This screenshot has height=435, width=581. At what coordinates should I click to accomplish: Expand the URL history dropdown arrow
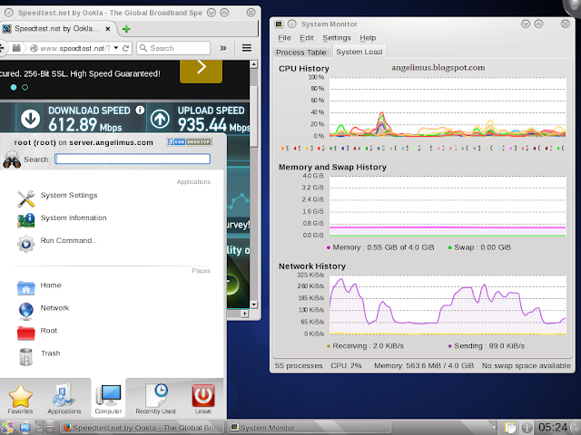click(116, 48)
